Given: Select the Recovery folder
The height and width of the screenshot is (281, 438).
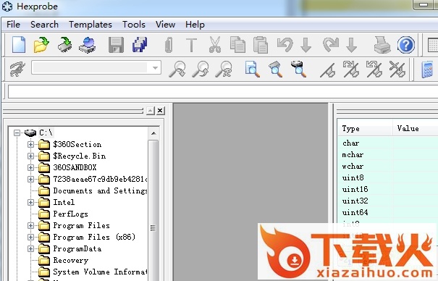Looking at the screenshot, I should tap(71, 260).
